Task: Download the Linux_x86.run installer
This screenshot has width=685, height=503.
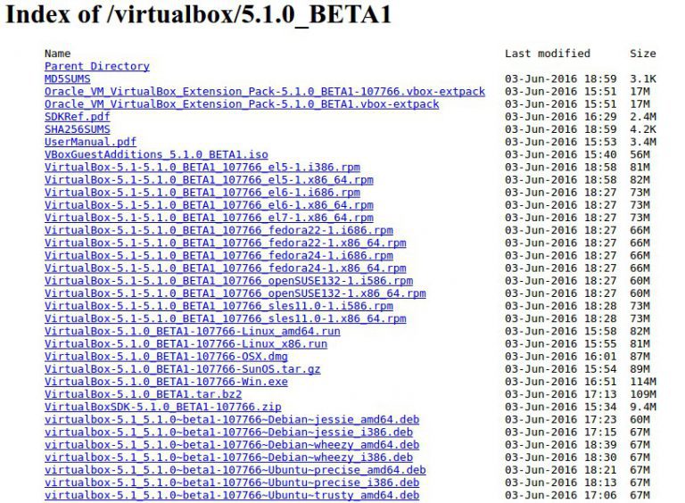Action: pos(186,344)
